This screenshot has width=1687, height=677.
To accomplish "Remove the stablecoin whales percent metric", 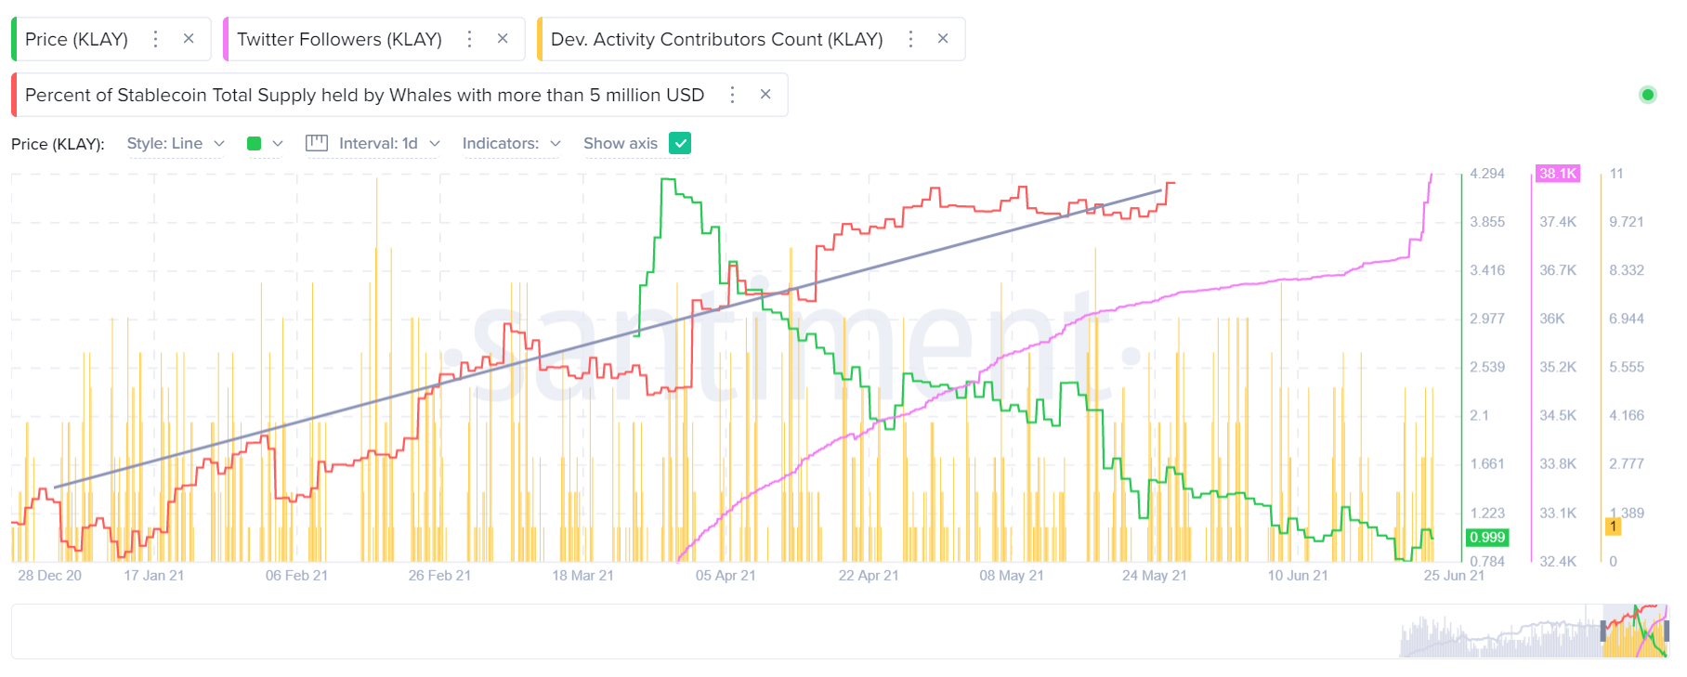I will click(765, 95).
